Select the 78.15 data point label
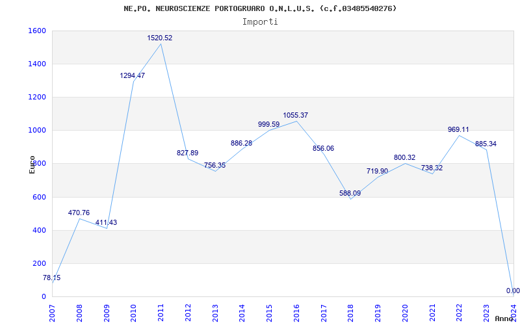 (x=52, y=278)
